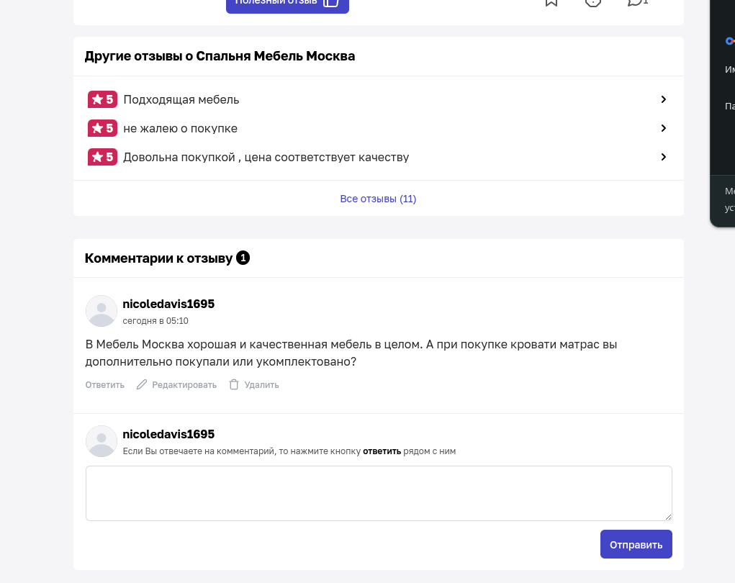This screenshot has width=735, height=583.
Task: Click the comment count badge near Комментарии к отзыву
Action: point(243,258)
